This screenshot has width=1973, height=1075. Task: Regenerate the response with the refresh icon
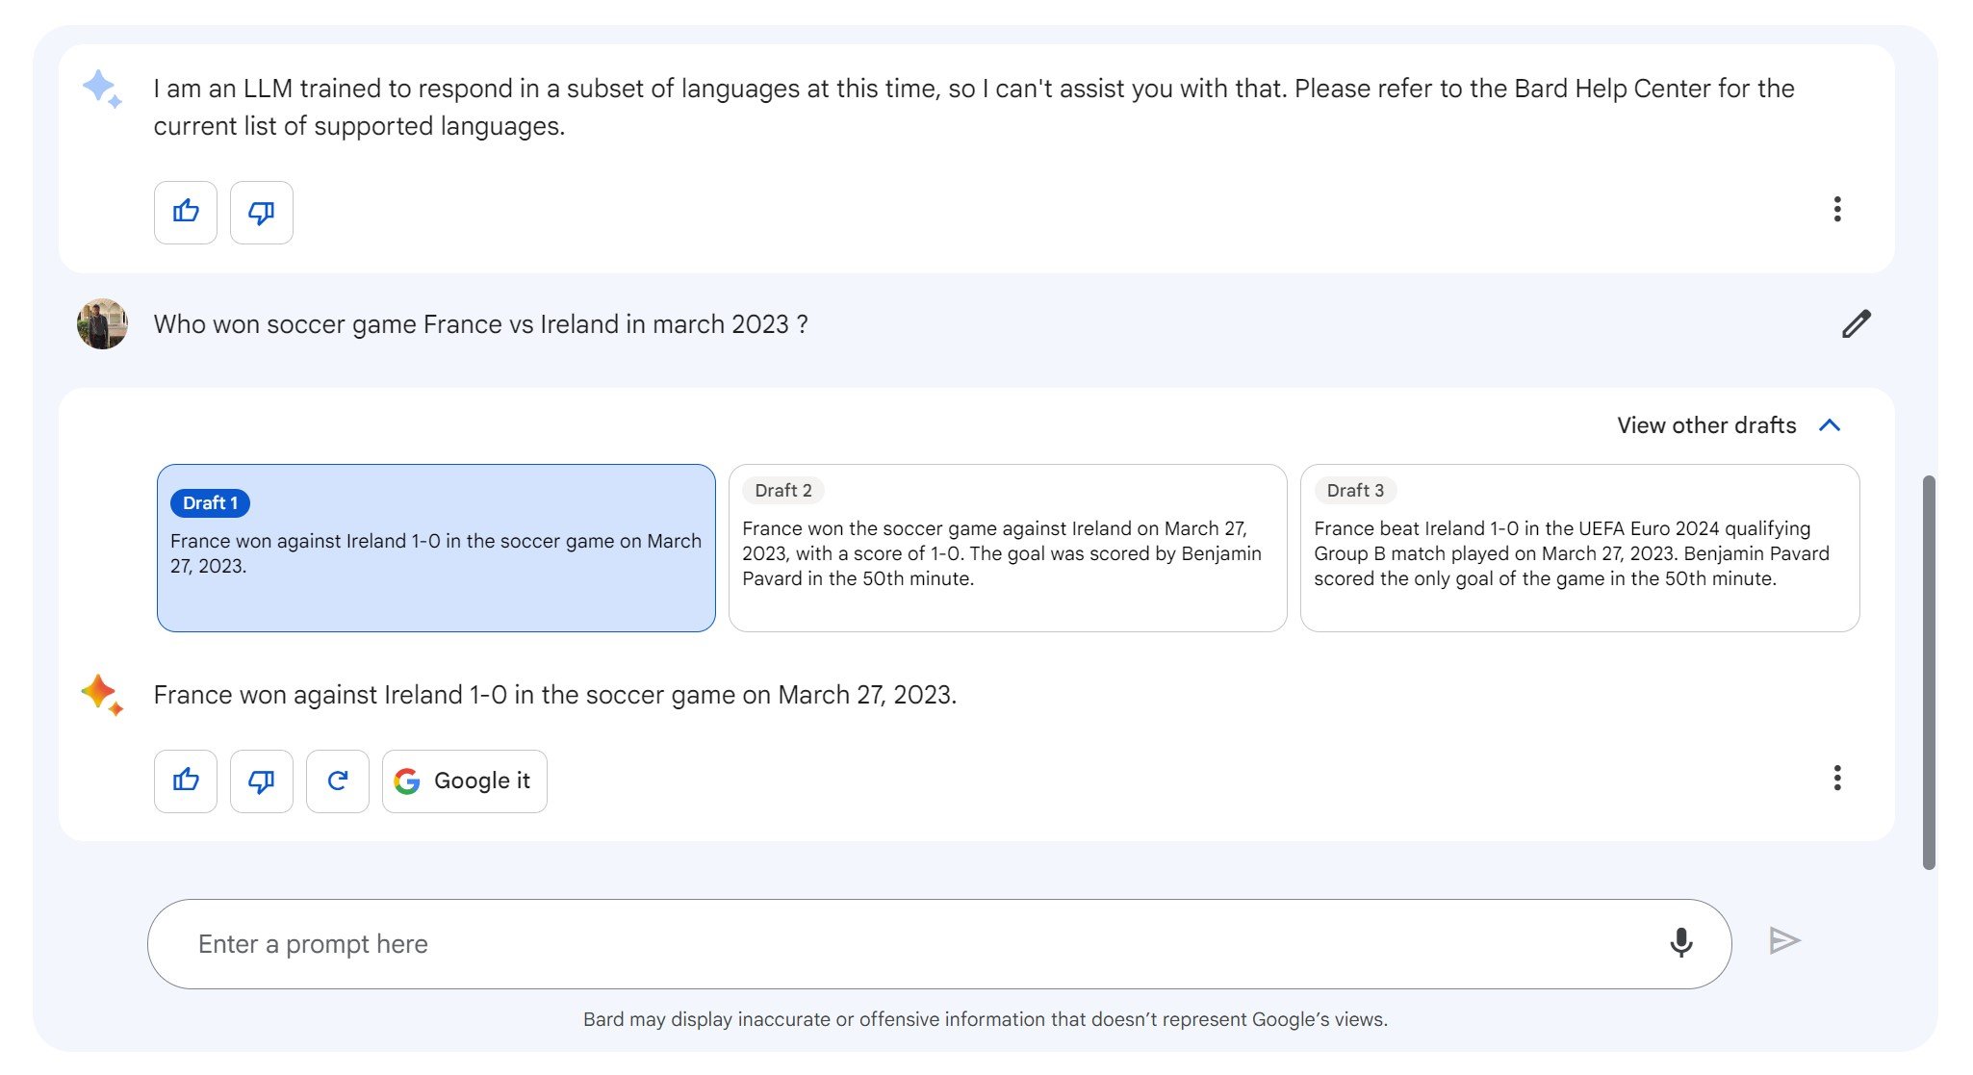(x=338, y=781)
